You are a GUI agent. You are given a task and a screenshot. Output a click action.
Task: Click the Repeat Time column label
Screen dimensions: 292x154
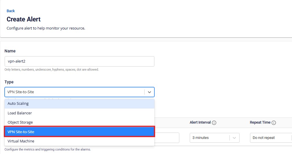click(x=260, y=122)
